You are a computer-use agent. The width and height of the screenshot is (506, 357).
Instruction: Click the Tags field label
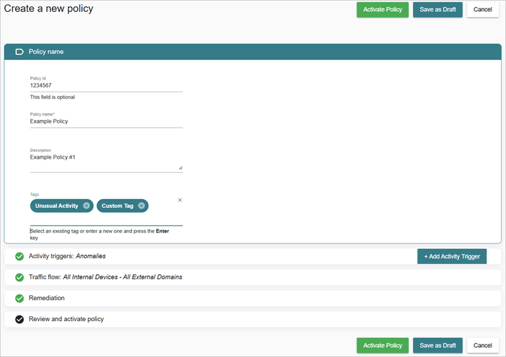pyautogui.click(x=35, y=195)
